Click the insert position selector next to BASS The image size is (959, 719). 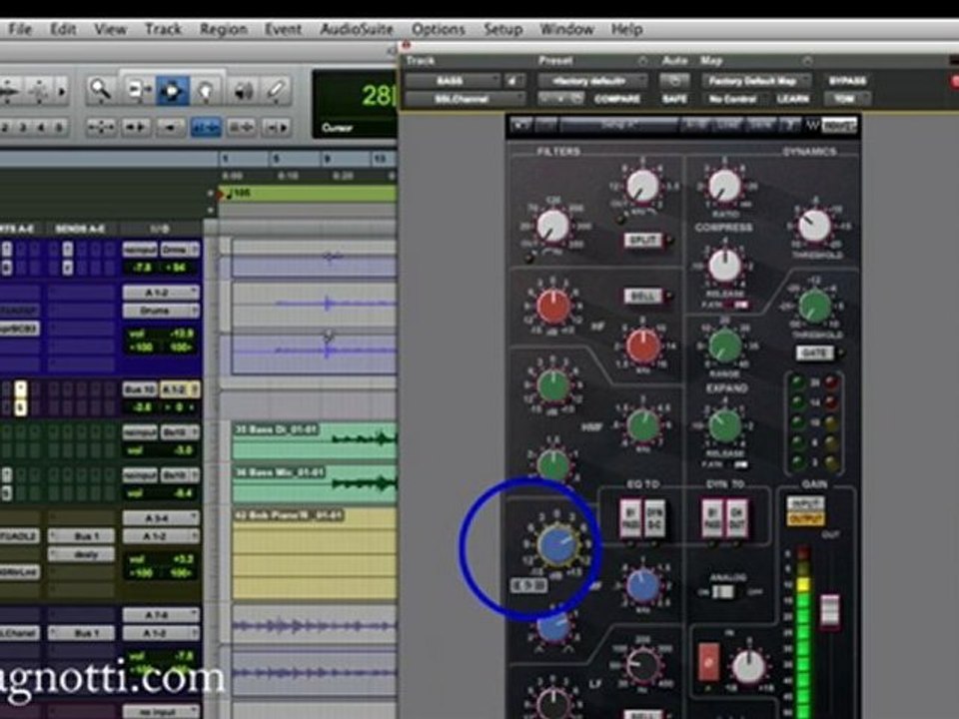[513, 81]
